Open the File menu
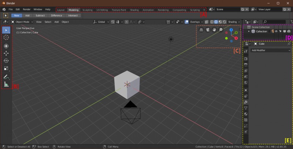Viewport: 293px width, 149px height. [x=11, y=9]
